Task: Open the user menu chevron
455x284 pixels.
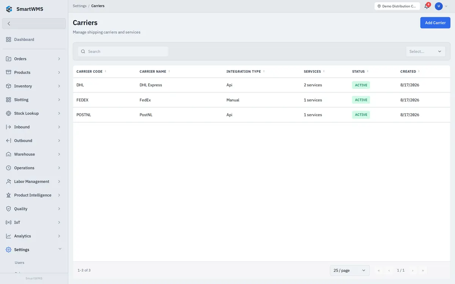Action: click(446, 6)
